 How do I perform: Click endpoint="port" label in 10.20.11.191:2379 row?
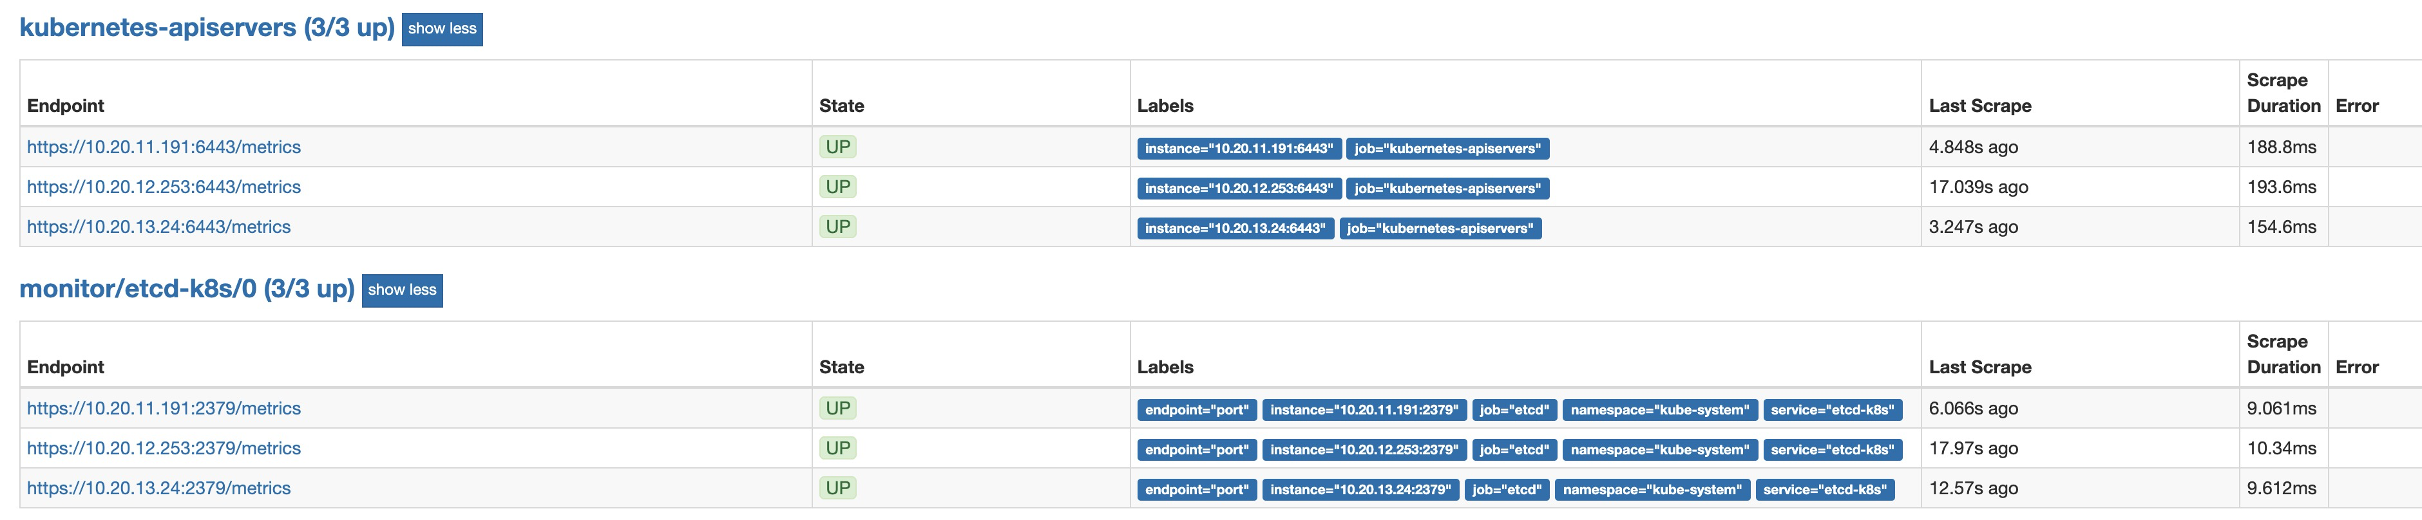(x=1197, y=410)
